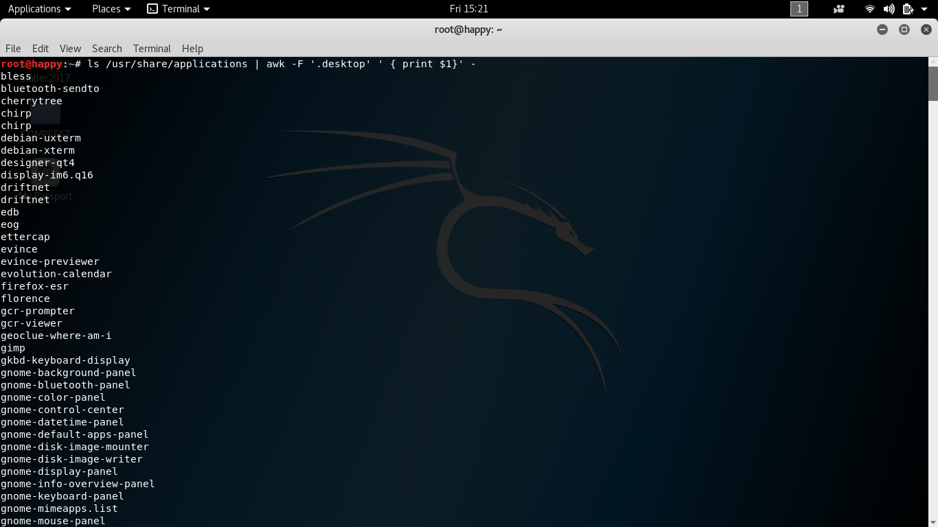Click the 'edb' line
938x527 pixels.
click(10, 212)
